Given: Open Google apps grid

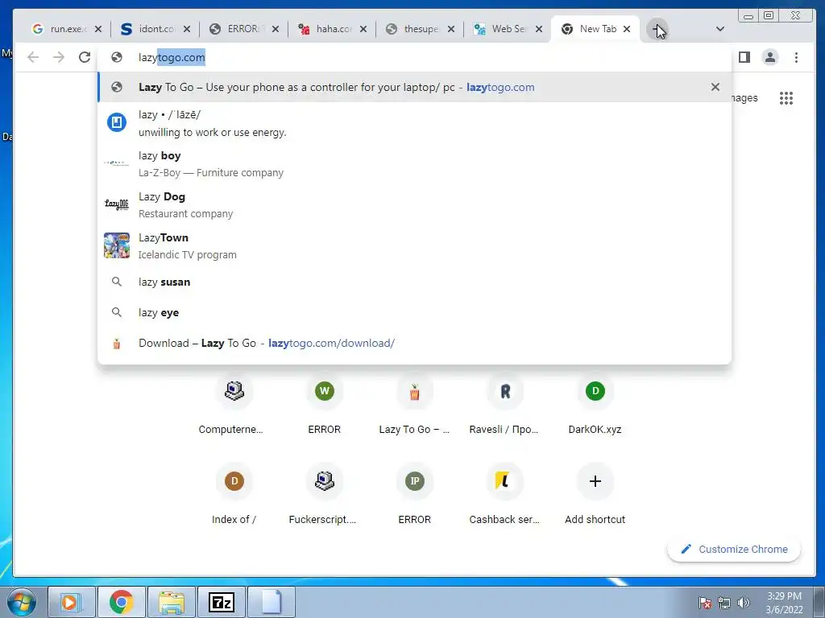Looking at the screenshot, I should (786, 98).
